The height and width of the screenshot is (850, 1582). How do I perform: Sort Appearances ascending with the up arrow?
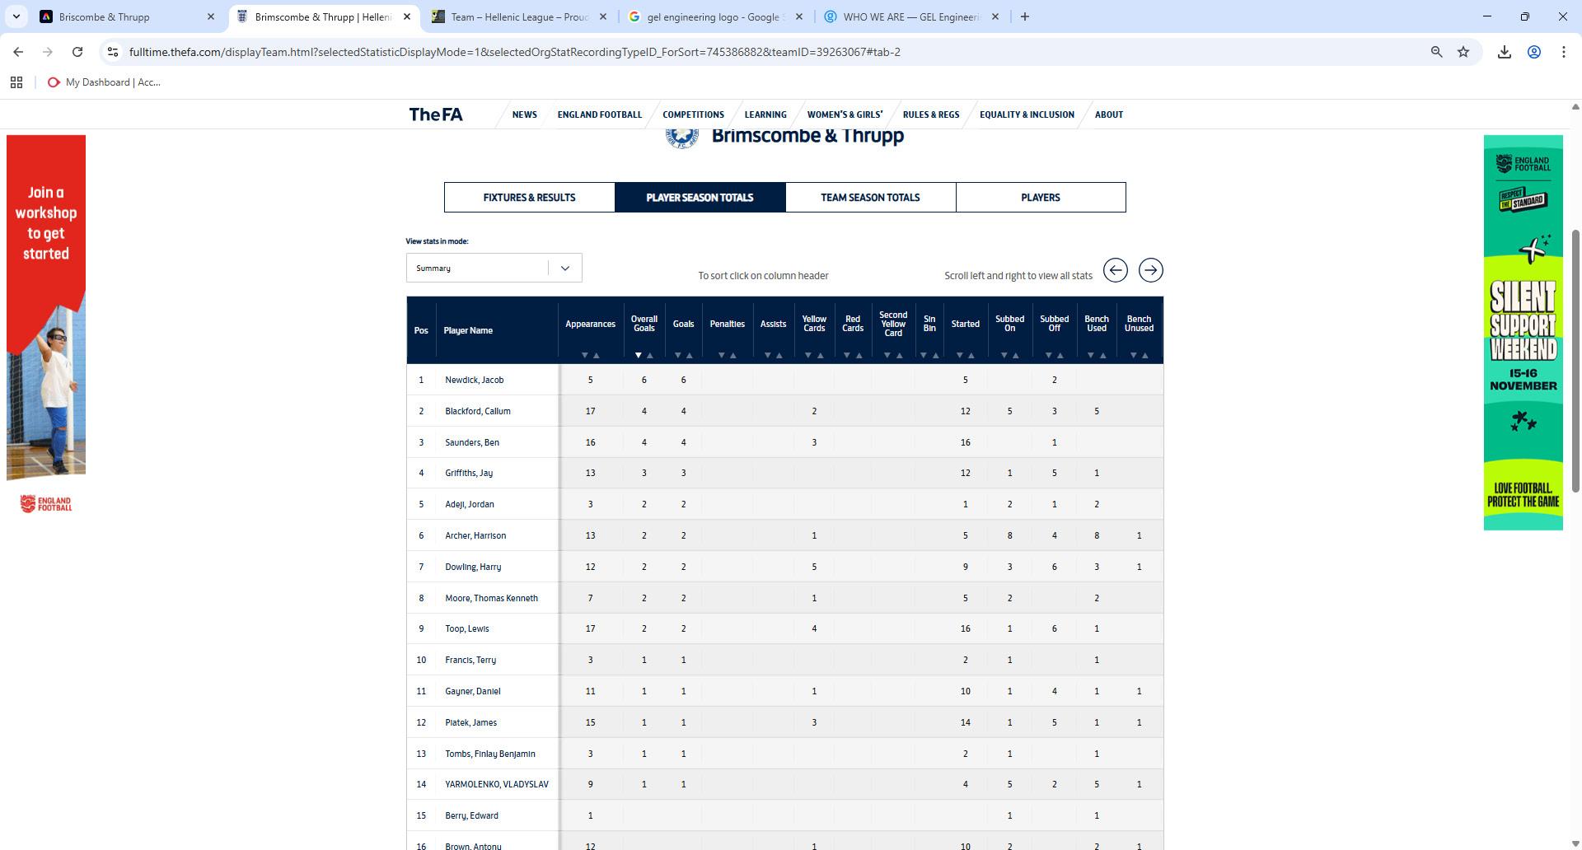597,356
